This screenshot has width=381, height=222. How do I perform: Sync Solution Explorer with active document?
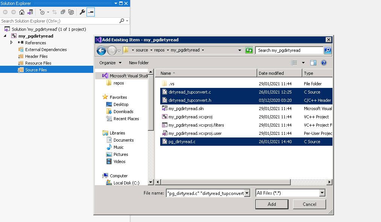[x=55, y=12]
